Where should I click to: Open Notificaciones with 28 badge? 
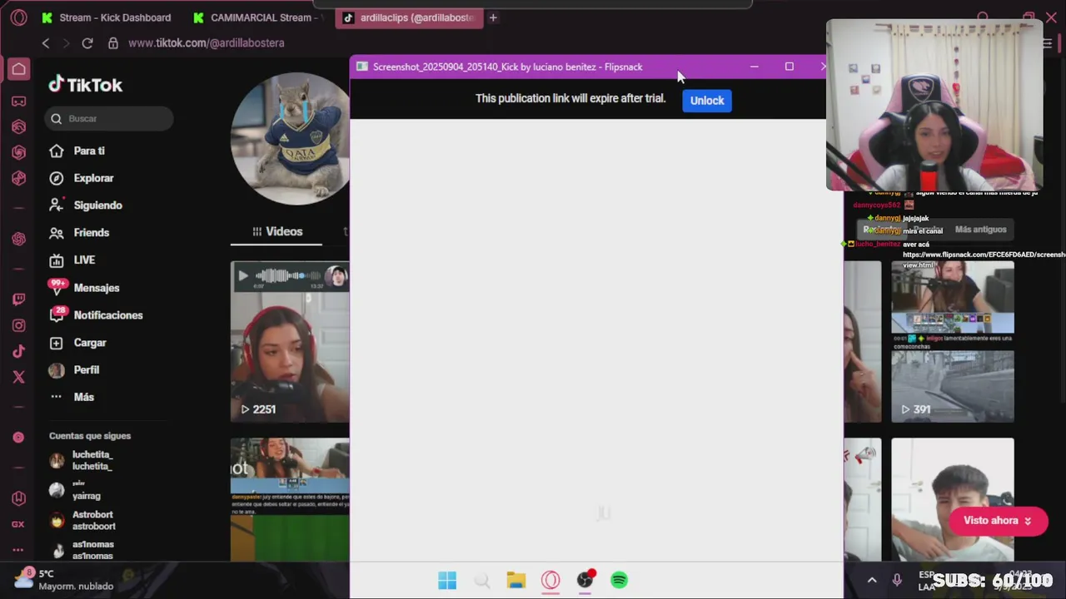pos(96,315)
